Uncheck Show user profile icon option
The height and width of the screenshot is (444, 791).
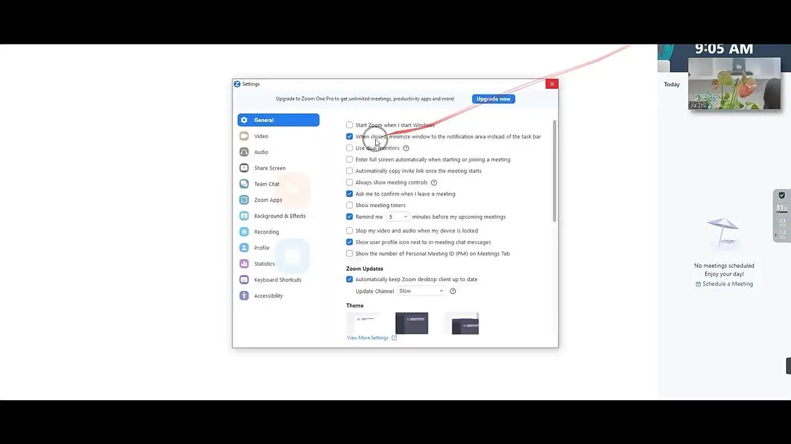click(x=350, y=242)
